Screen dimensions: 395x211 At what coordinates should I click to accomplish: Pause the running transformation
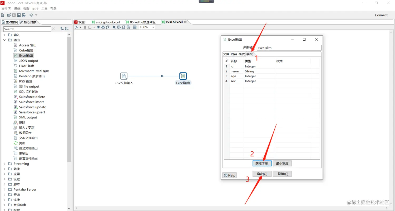pos(85,27)
